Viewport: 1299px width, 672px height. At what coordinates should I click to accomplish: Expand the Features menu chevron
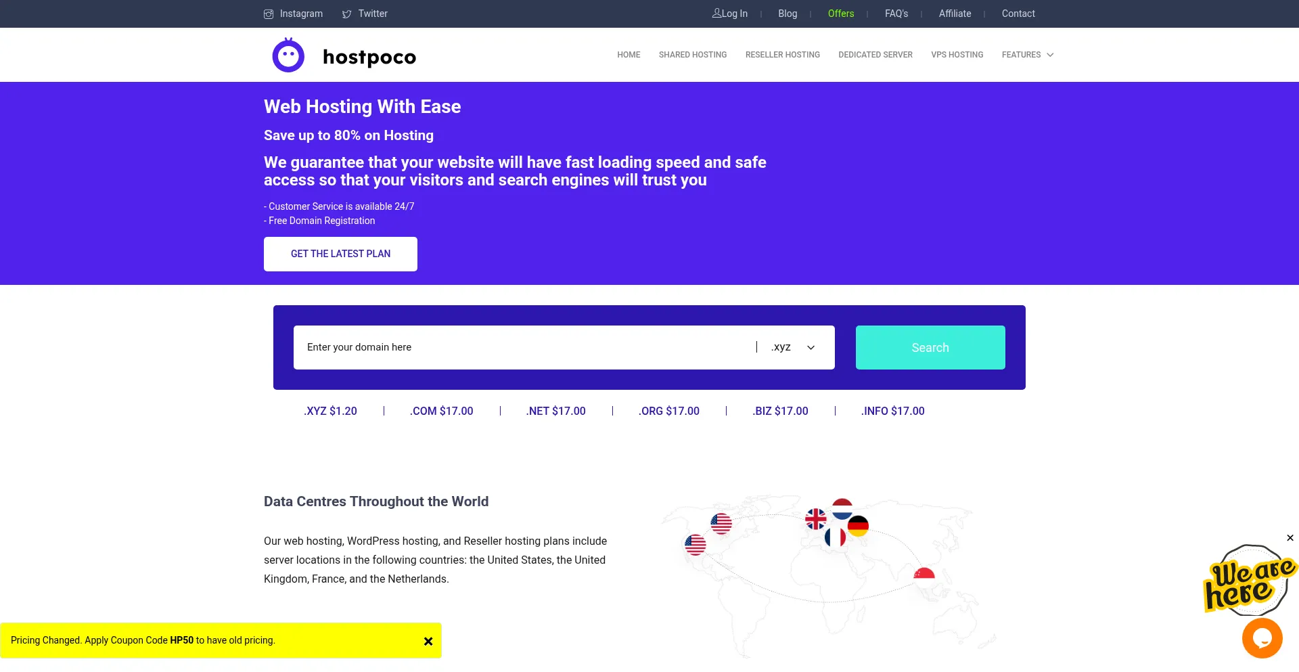(1050, 55)
